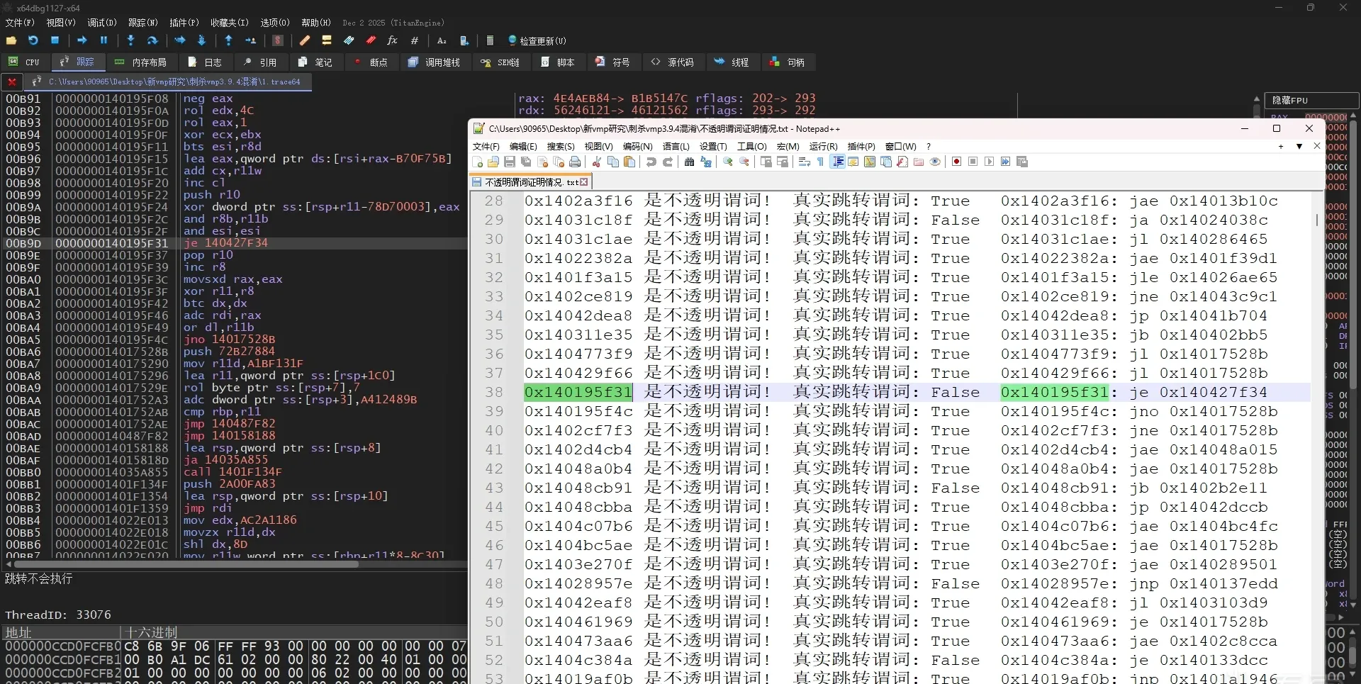
Task: Click the pause execution icon
Action: point(103,40)
